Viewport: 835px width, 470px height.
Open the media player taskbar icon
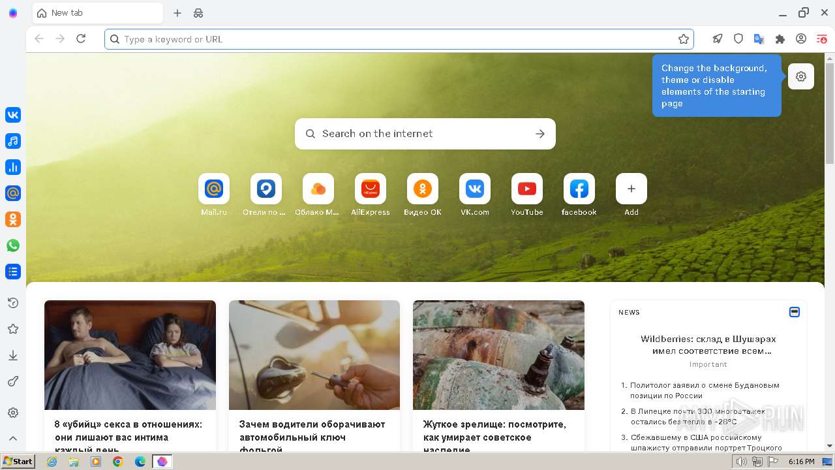(x=96, y=462)
